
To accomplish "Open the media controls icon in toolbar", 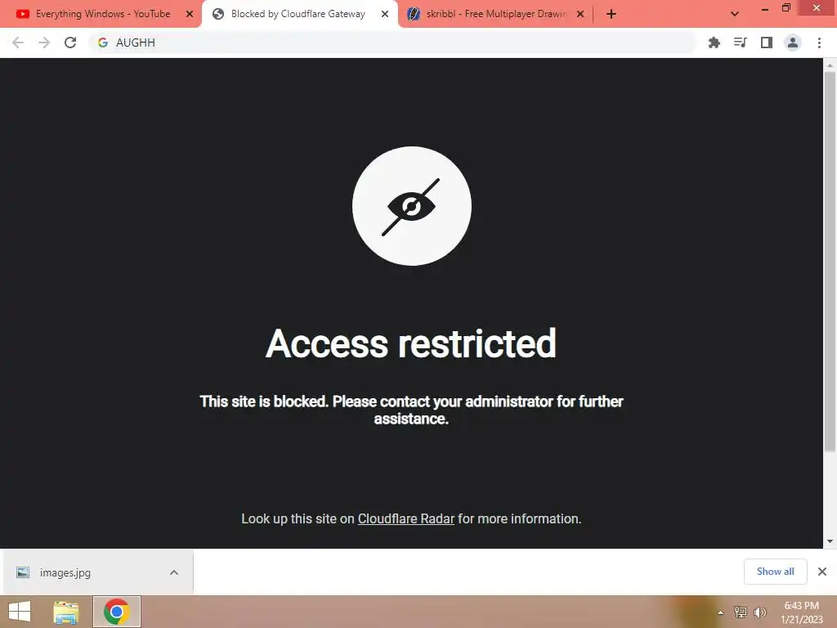I will pyautogui.click(x=740, y=43).
